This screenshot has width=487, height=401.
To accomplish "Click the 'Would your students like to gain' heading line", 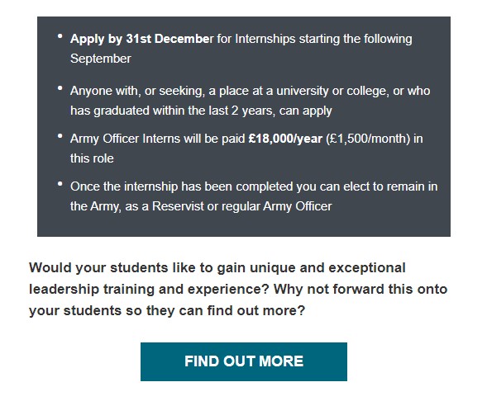I will tap(217, 268).
